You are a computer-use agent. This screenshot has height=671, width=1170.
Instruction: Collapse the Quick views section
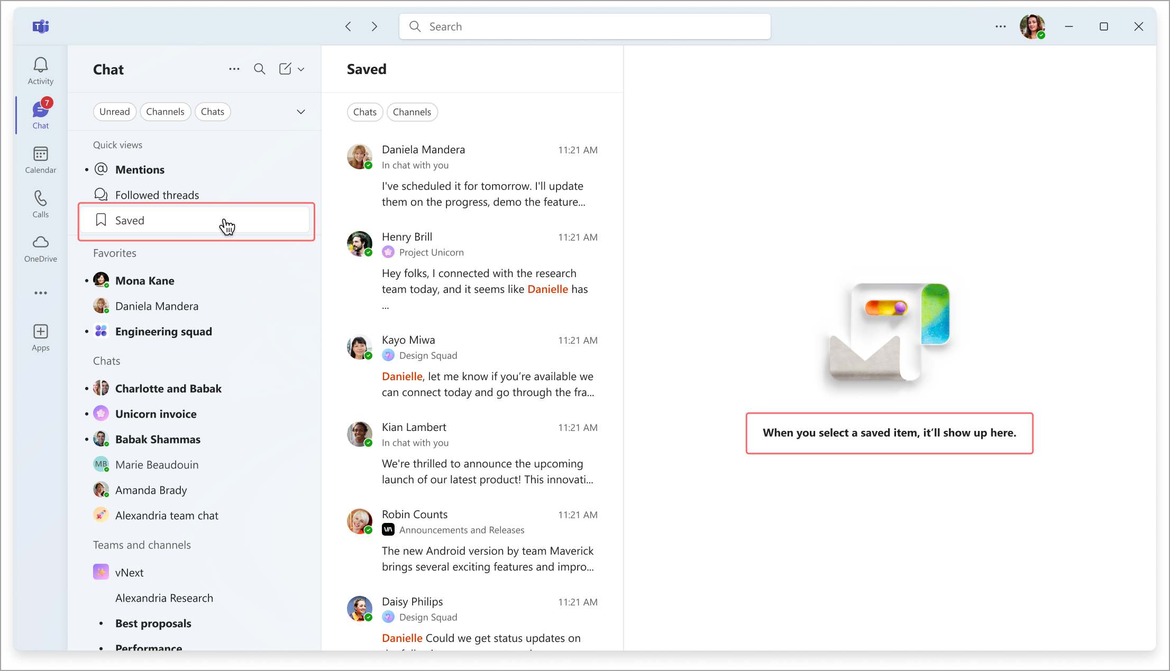[x=117, y=145]
